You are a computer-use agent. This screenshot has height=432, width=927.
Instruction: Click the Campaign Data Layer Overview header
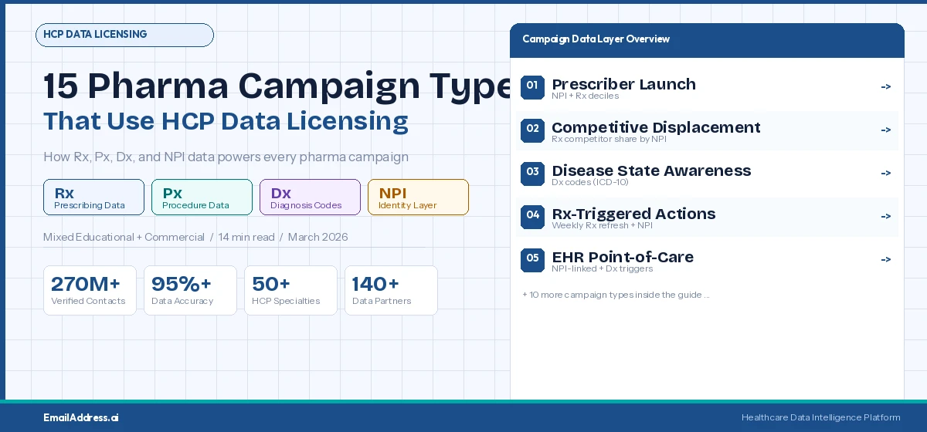click(707, 40)
